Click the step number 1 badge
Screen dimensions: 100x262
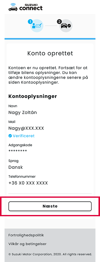click(30, 21)
